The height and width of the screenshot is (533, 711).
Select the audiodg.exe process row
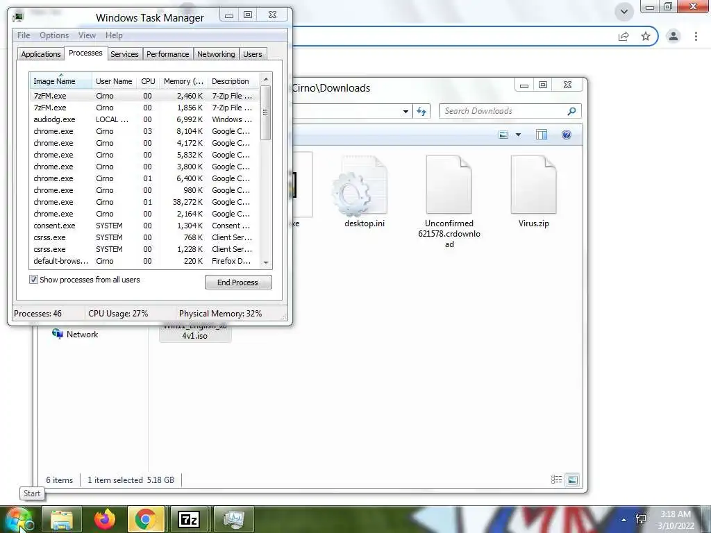click(x=144, y=119)
